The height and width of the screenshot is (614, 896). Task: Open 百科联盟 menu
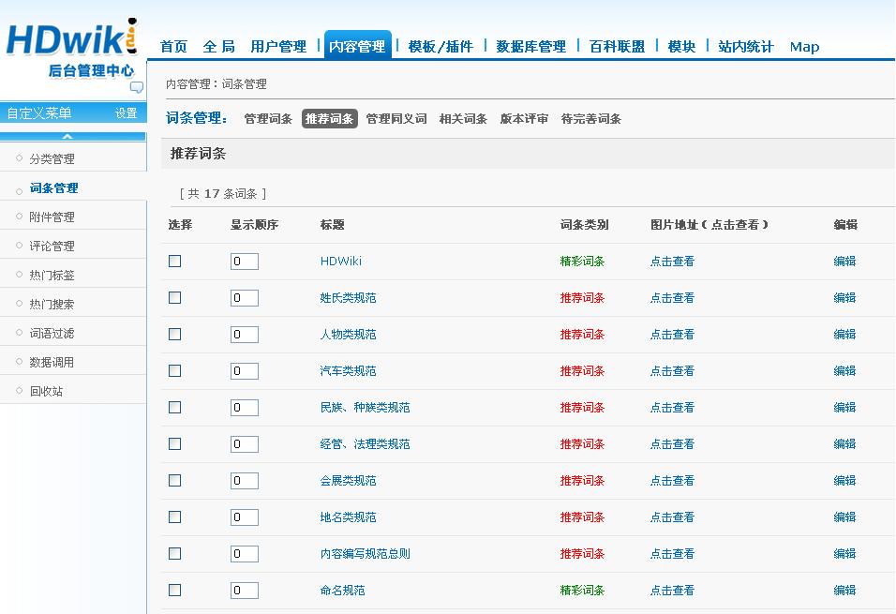(617, 46)
